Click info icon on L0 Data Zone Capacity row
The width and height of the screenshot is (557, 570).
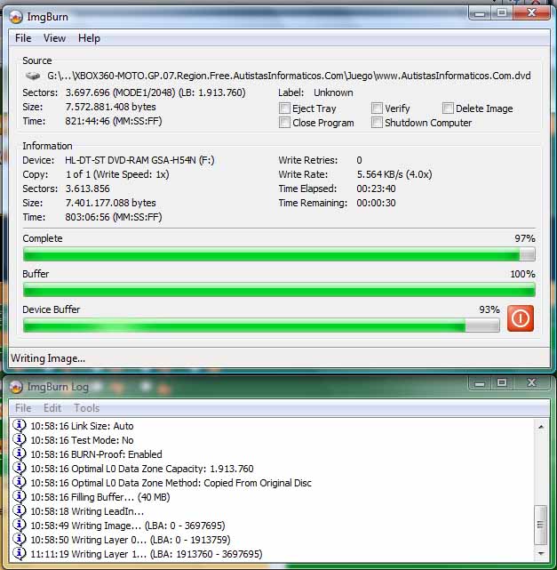[x=20, y=469]
